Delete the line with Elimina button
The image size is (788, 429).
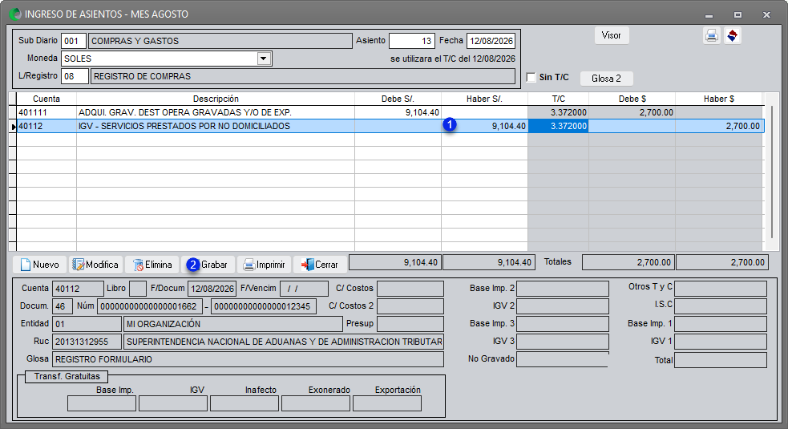point(152,265)
